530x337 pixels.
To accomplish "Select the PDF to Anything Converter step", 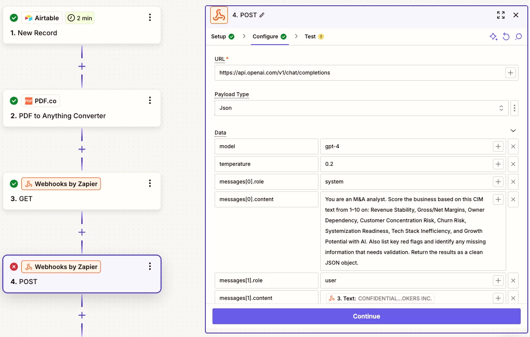I will [82, 108].
